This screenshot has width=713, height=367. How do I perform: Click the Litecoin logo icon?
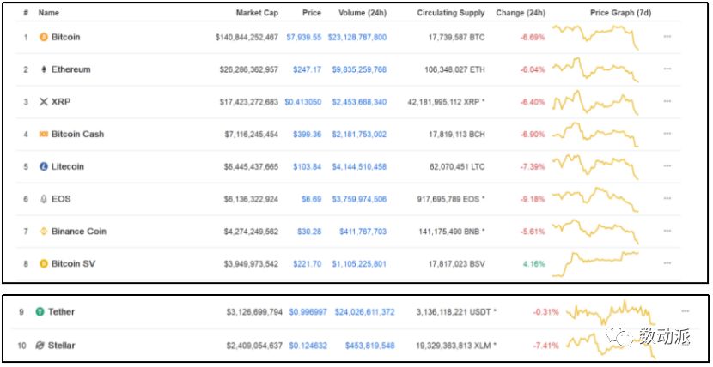(44, 166)
